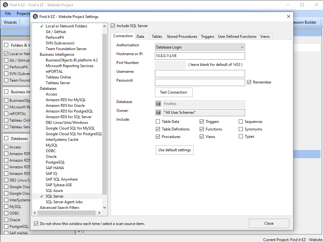Screen dimensions: 323x242
Task: Click the schema icon beside the Owner field
Action: coord(158,112)
